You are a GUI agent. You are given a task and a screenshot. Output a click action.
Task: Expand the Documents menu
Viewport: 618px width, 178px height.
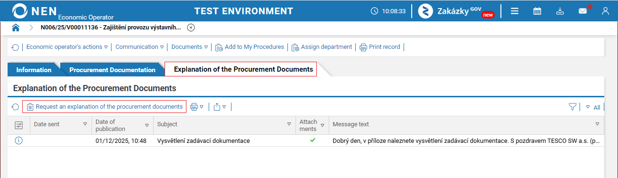pos(190,47)
